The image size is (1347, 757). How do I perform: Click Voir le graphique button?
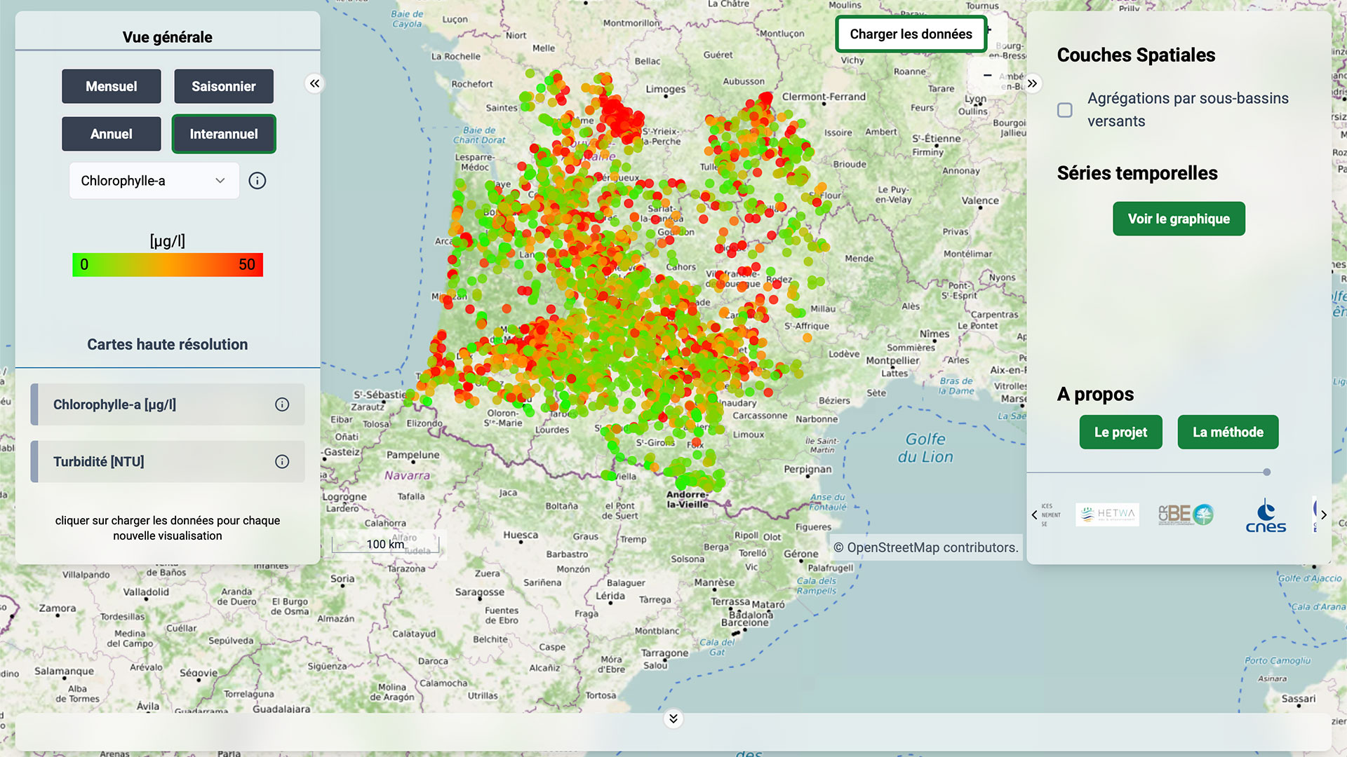(1179, 219)
